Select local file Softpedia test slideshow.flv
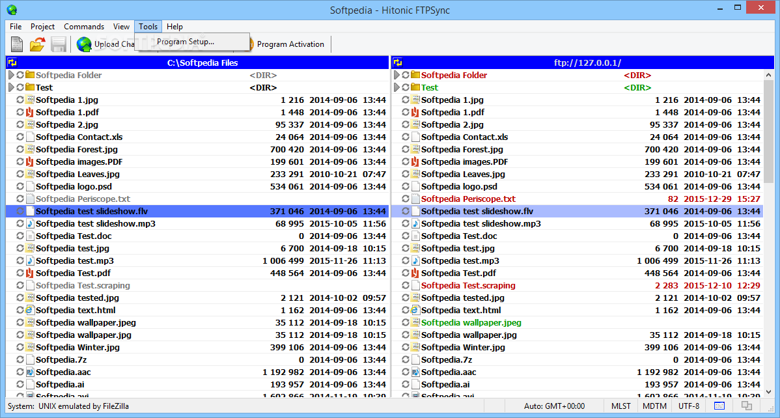This screenshot has height=418, width=780. coord(197,212)
